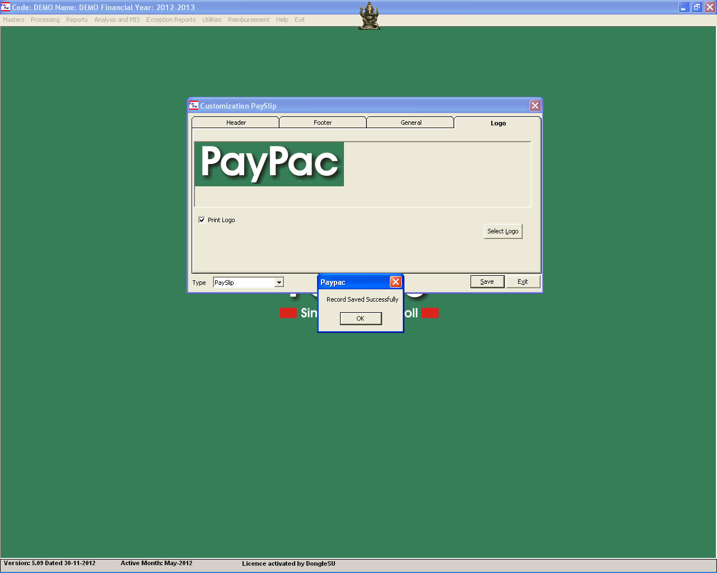717x573 pixels.
Task: Click the Customization PaySlip title bar icon
Action: tap(194, 105)
